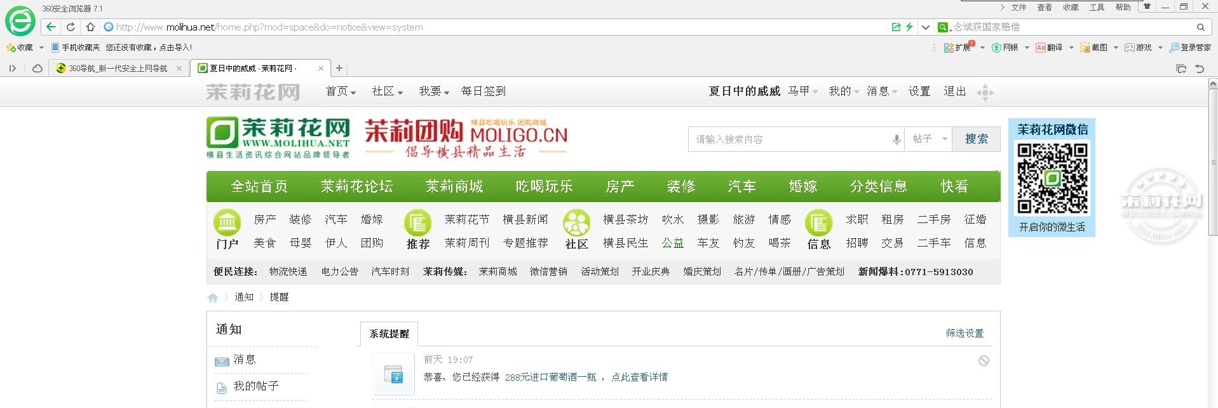The width and height of the screenshot is (1218, 408).
Task: Close the 茉莉花网 browser tab
Action: pyautogui.click(x=321, y=69)
